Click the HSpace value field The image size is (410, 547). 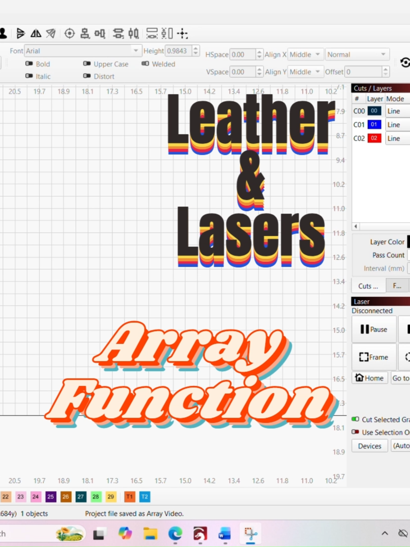pos(243,54)
